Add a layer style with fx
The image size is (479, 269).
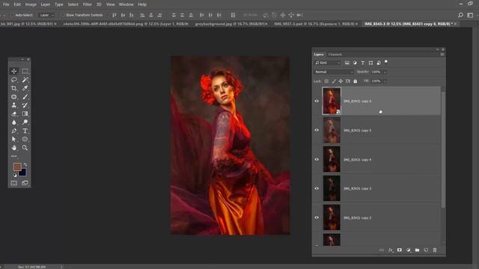(x=391, y=250)
